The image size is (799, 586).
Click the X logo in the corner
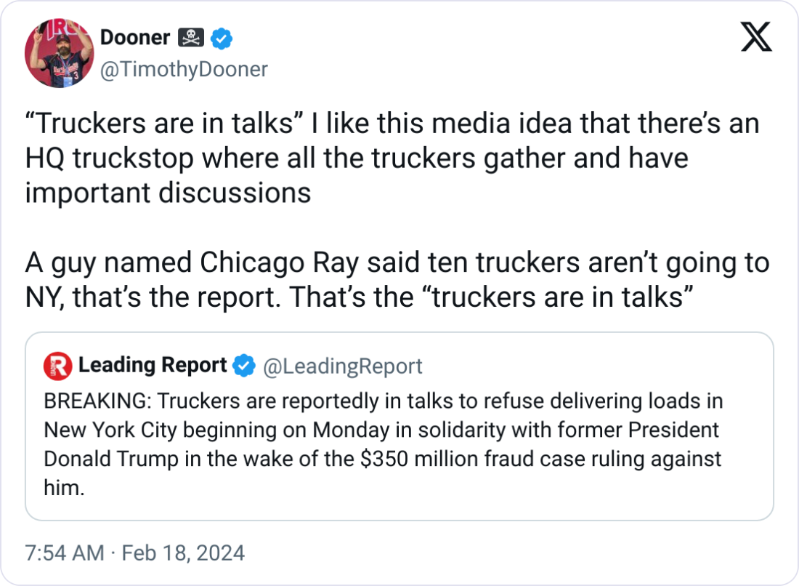pyautogui.click(x=755, y=36)
